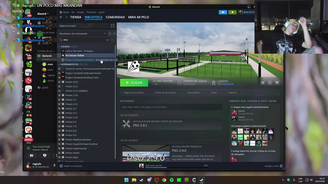Open Guías link
The height and width of the screenshot is (184, 328).
coord(214,93)
